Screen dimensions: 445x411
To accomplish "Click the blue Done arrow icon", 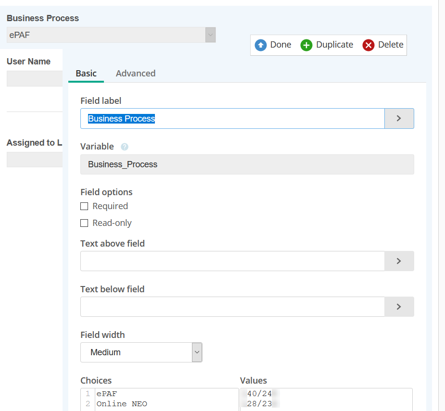I will (261, 45).
